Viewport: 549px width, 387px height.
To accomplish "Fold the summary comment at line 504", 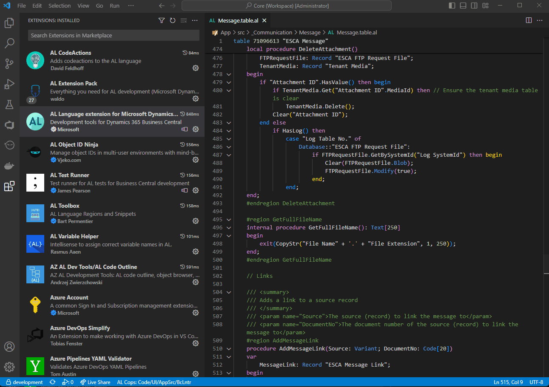I will pyautogui.click(x=229, y=292).
